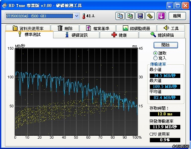The image size is (191, 149).
Task: Click the 存取時間 label
Action: point(159,108)
